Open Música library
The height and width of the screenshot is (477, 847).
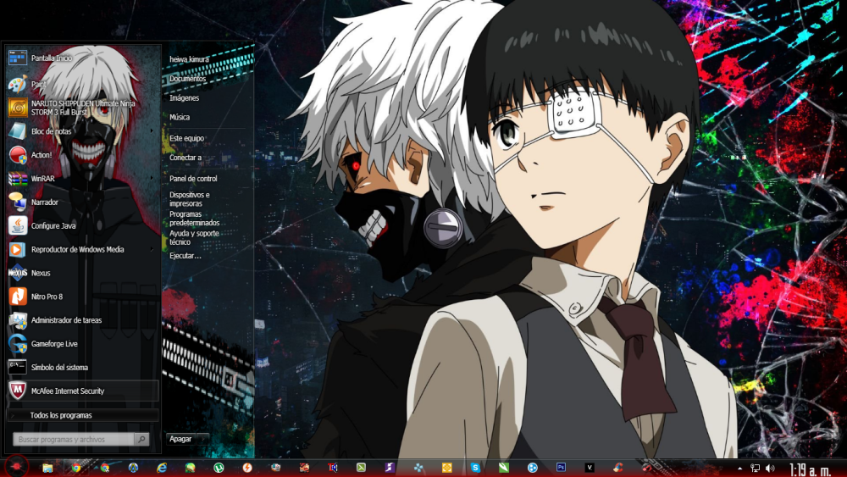point(180,117)
